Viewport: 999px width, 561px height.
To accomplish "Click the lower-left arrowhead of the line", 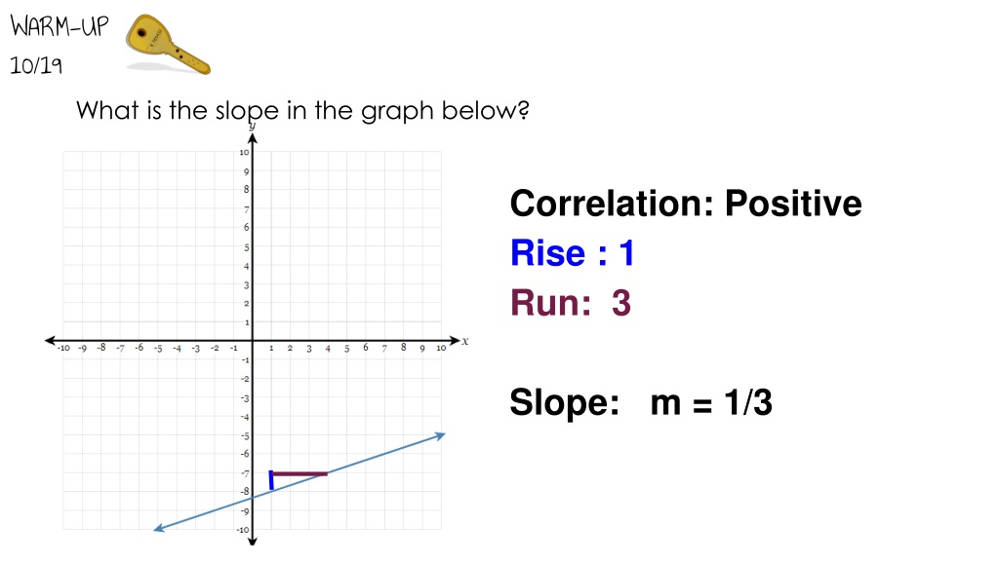I will 159,527.
